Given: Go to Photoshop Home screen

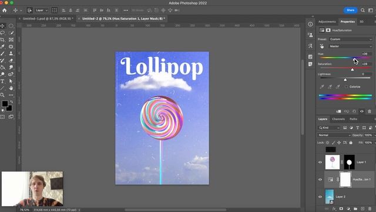Looking at the screenshot, I should (x=4, y=11).
